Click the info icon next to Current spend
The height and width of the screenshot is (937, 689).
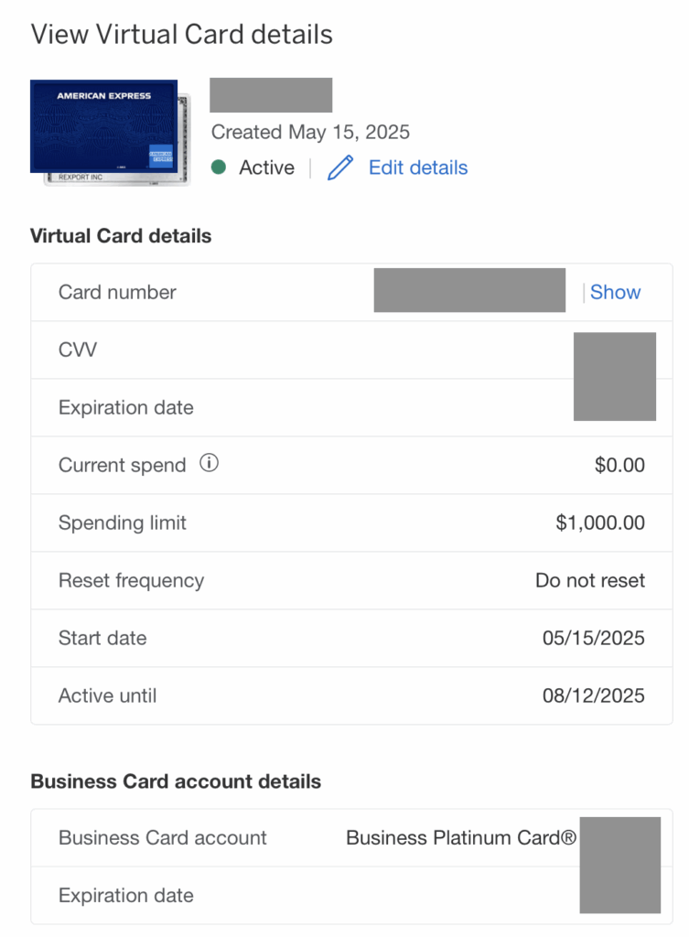pyautogui.click(x=209, y=464)
